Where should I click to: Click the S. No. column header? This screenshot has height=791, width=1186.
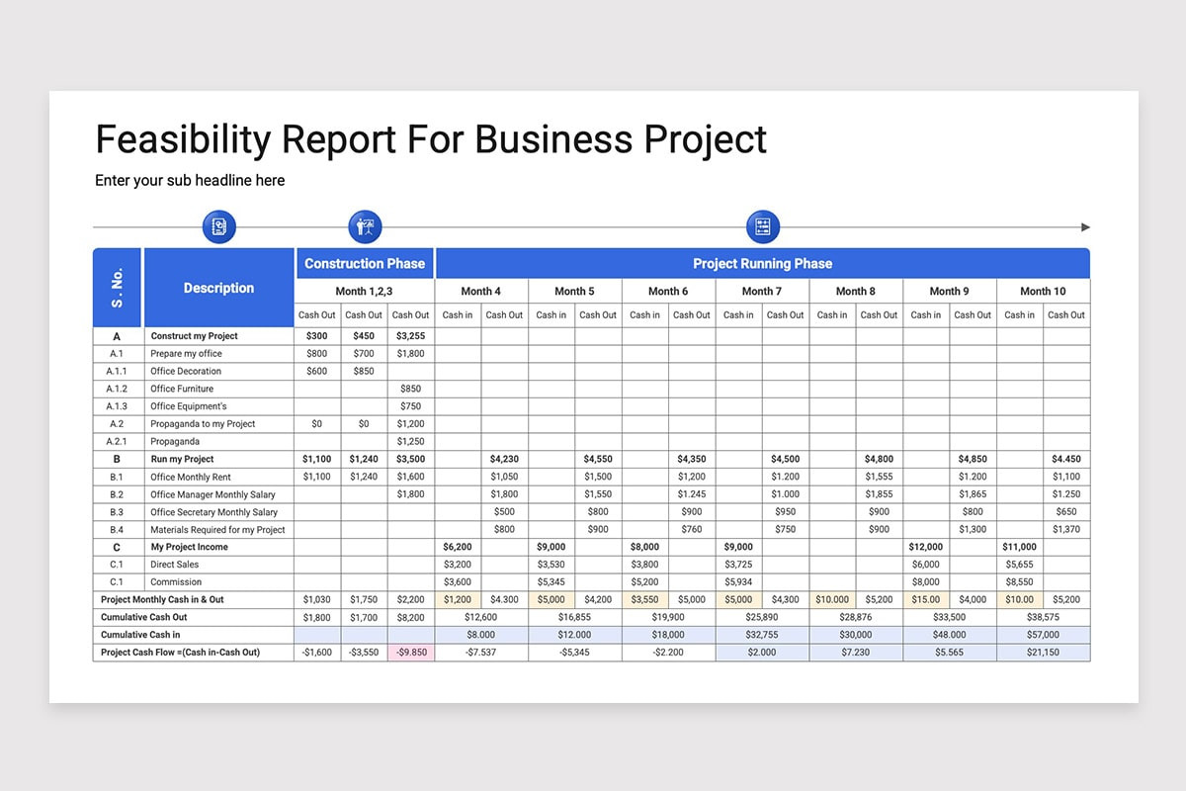pos(118,288)
